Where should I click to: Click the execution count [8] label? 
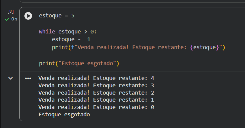click(x=10, y=11)
